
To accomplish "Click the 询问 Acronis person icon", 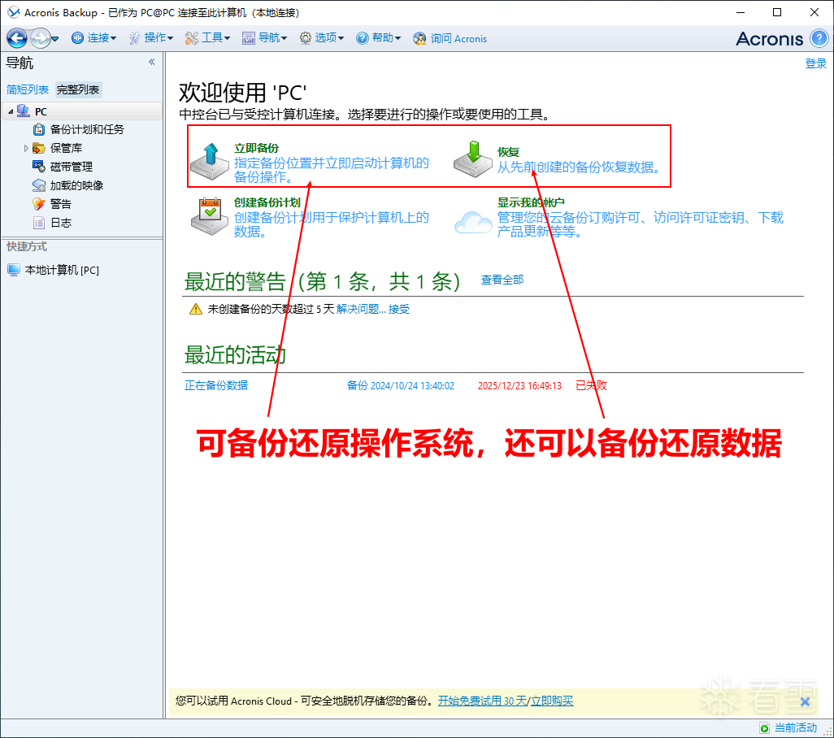I will tap(419, 38).
